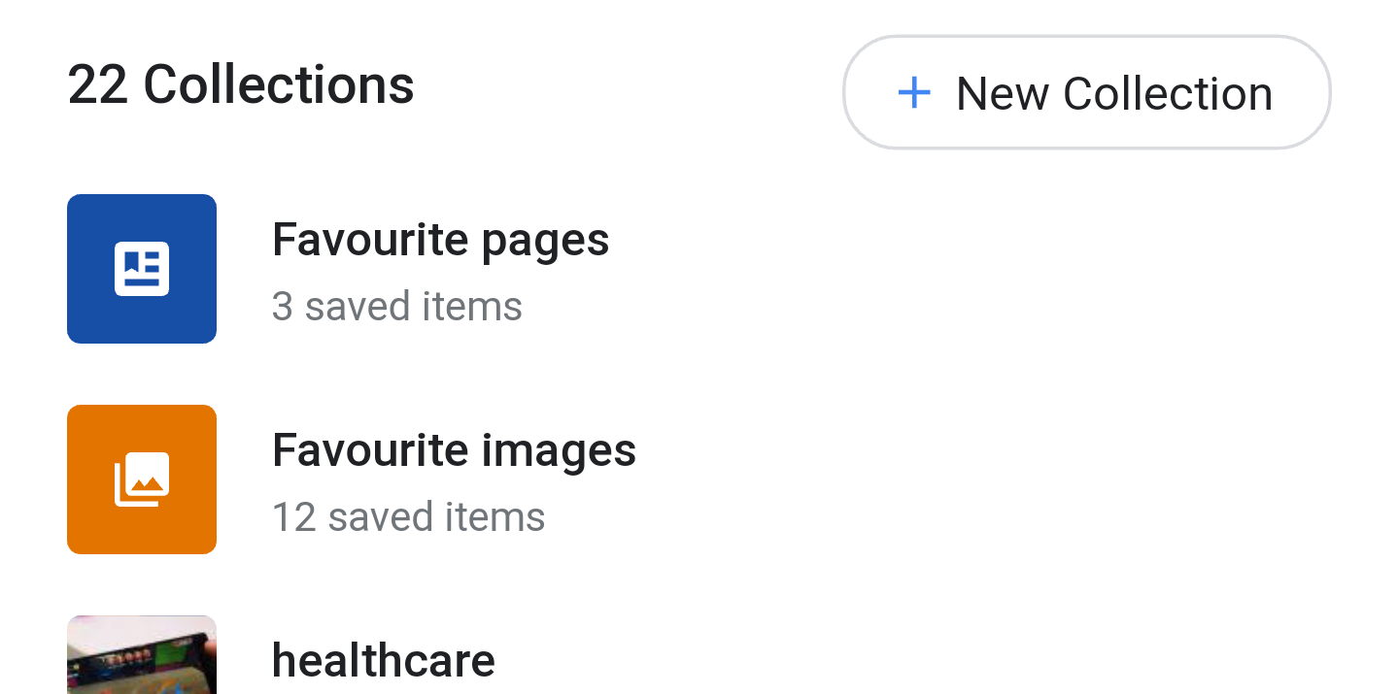
Task: Click the word "images" in Favourite images
Action: coord(557,450)
